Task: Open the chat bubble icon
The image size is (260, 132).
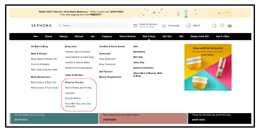Action: coord(214,26)
